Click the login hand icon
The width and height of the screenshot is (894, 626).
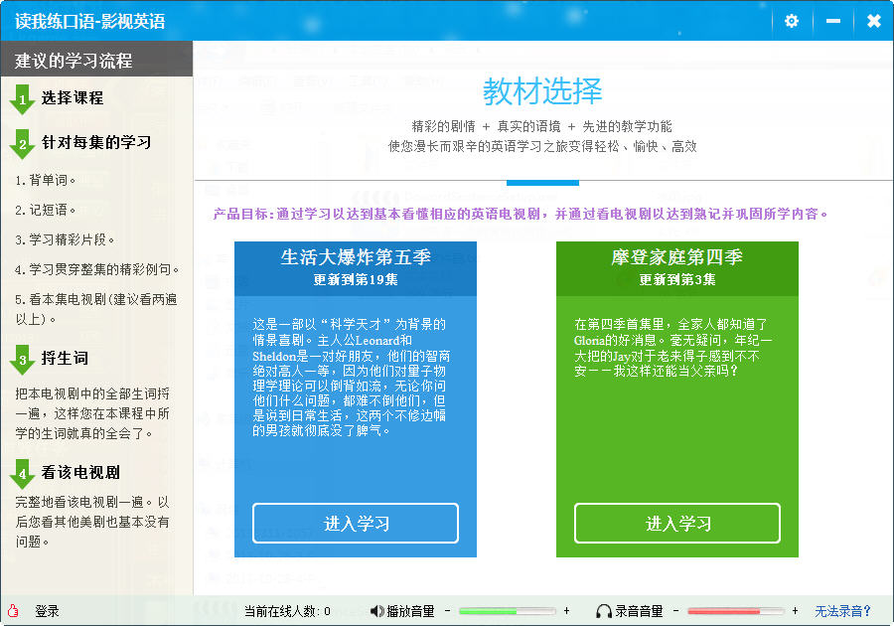(x=13, y=611)
